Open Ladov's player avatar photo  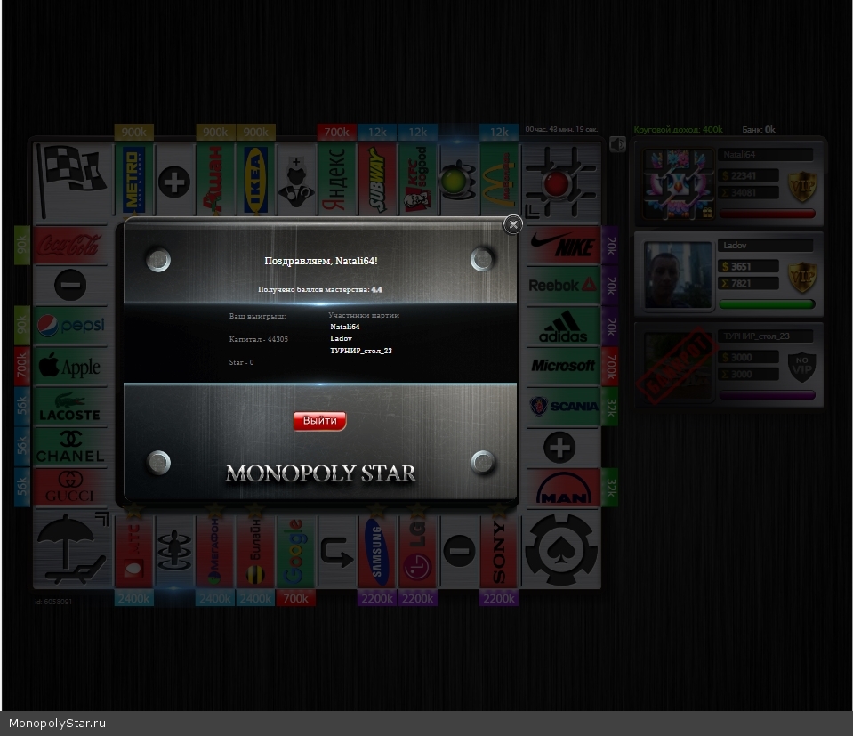[x=678, y=275]
